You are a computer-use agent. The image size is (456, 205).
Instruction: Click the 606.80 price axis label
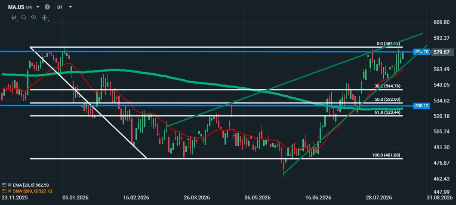tap(441, 22)
